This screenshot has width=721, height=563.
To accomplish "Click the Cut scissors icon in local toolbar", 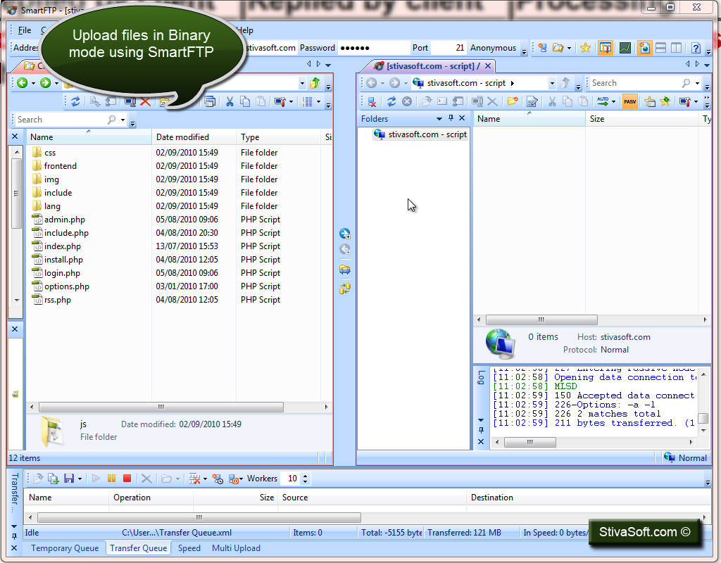I will click(230, 101).
